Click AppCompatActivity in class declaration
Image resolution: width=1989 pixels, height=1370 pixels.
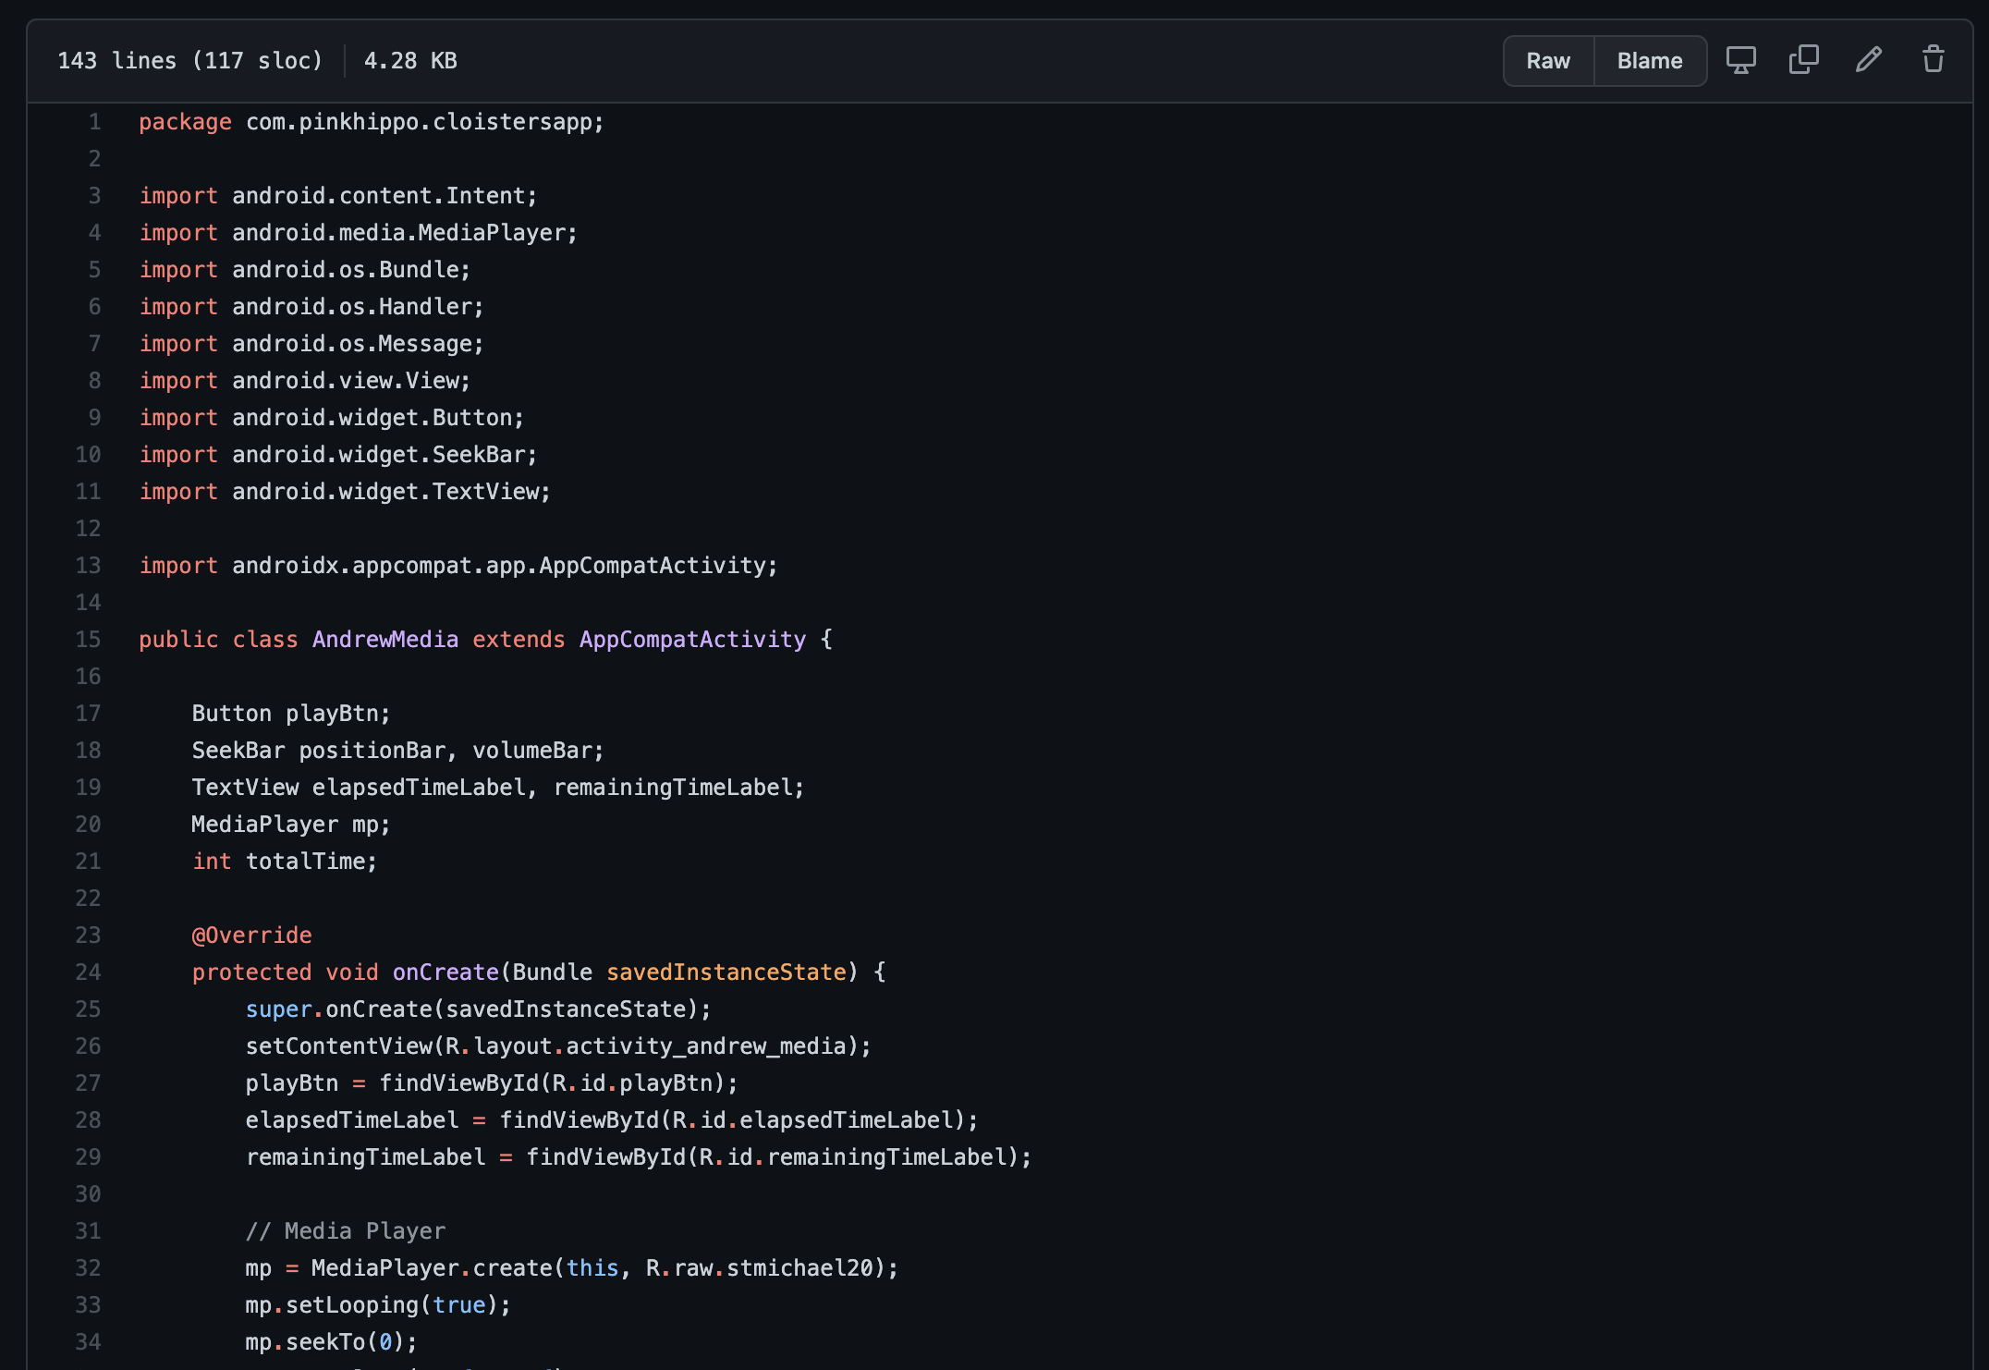(x=692, y=640)
